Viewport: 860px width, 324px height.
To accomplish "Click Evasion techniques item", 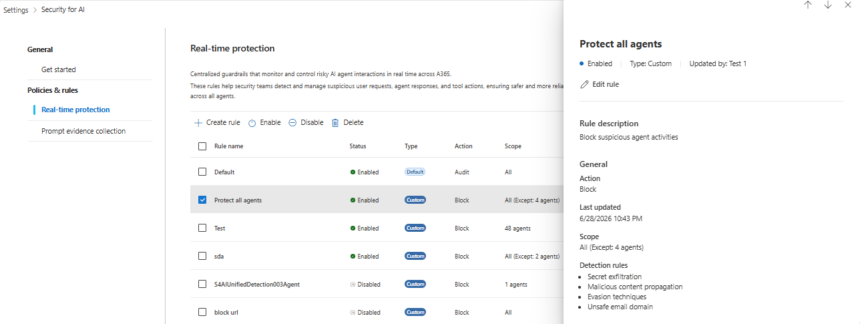I will [x=617, y=297].
